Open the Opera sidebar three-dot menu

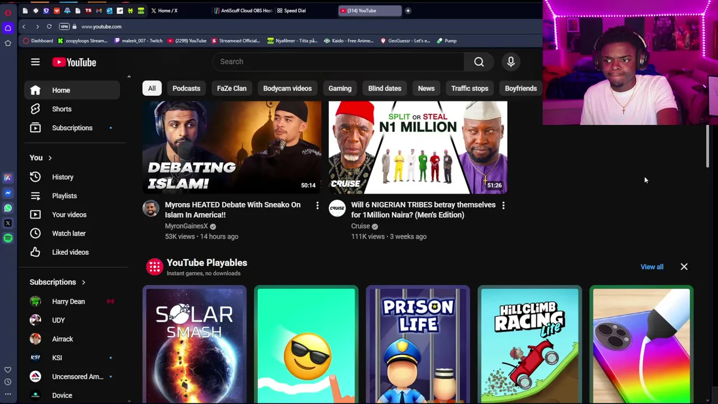8,394
